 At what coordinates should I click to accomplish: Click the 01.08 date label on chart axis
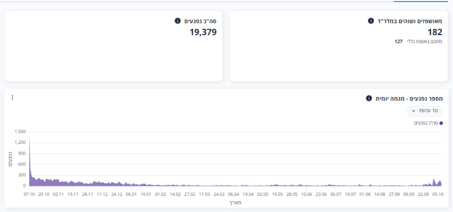tap(365, 194)
